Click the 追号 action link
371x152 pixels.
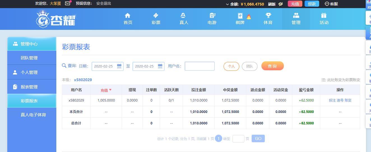(340, 100)
